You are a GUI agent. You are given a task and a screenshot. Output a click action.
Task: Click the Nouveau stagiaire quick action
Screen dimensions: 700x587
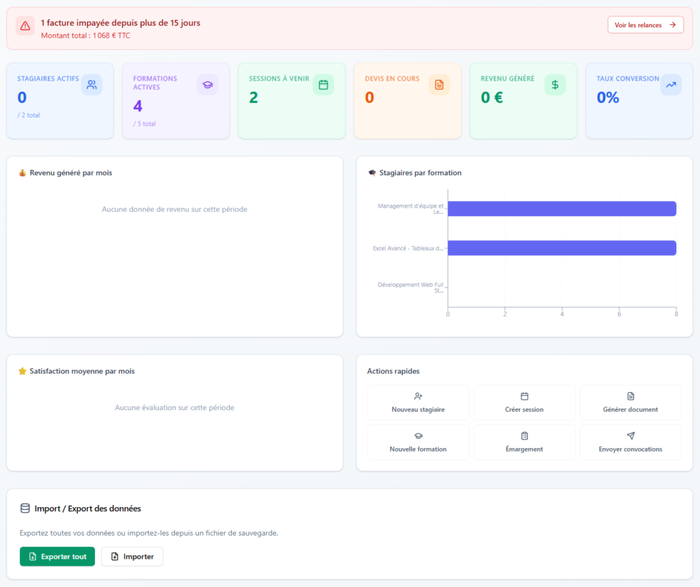click(418, 402)
